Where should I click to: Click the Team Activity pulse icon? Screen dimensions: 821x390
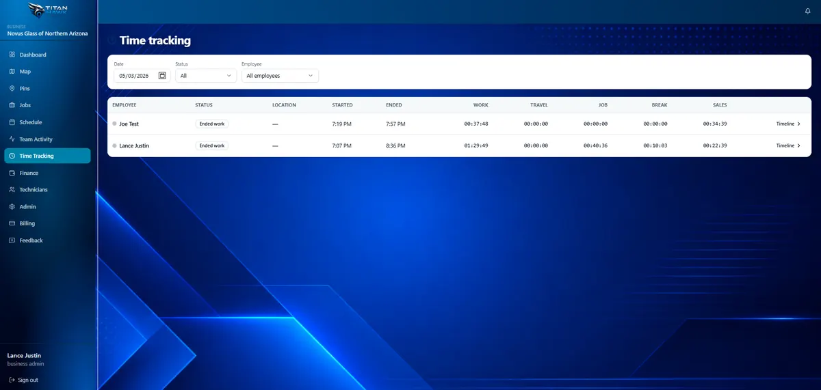click(x=12, y=139)
